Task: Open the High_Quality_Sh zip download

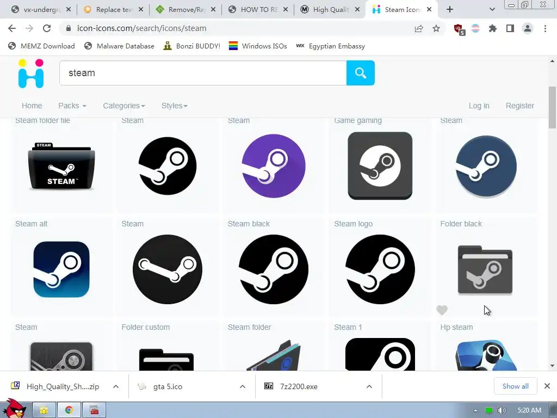Action: (x=55, y=386)
